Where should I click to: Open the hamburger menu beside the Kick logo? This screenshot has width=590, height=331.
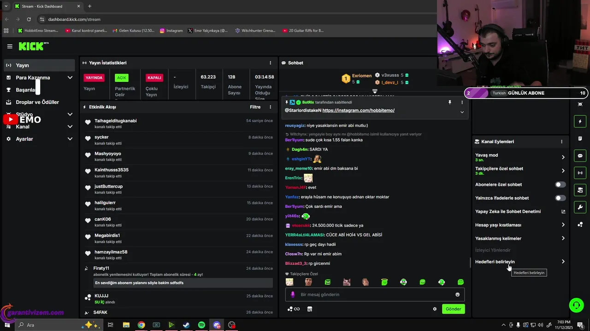coord(10,46)
